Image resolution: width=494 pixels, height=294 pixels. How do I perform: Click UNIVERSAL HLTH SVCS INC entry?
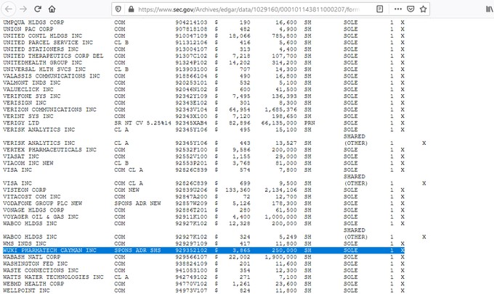(x=44, y=69)
